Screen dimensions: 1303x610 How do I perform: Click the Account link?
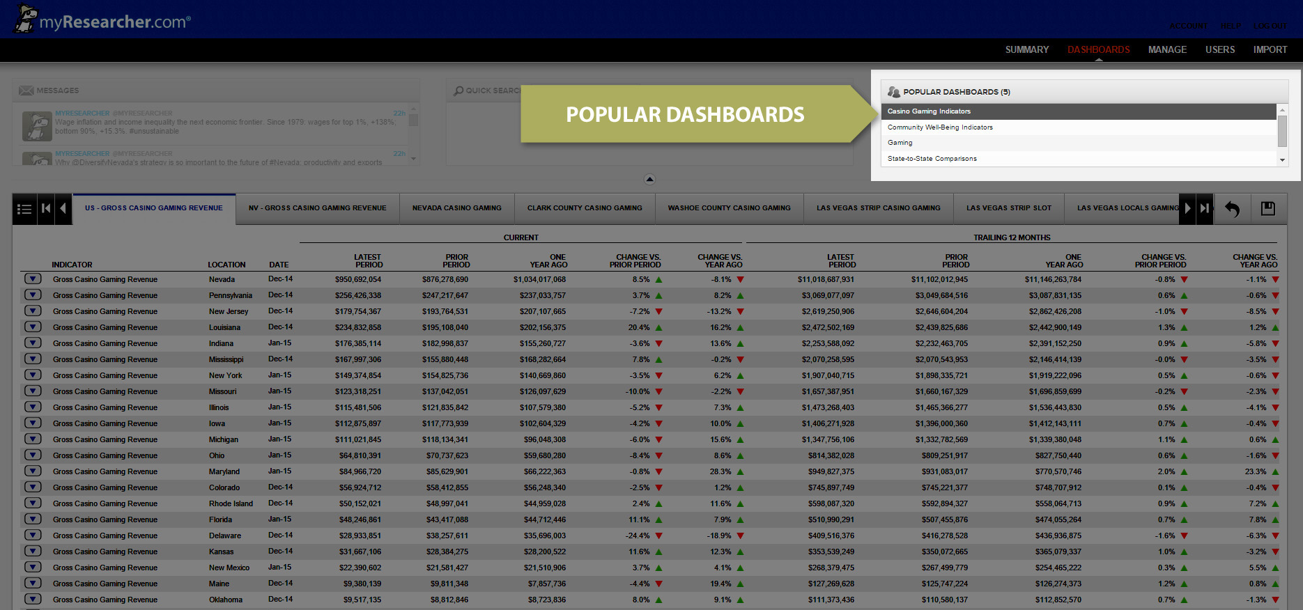pyautogui.click(x=1188, y=26)
